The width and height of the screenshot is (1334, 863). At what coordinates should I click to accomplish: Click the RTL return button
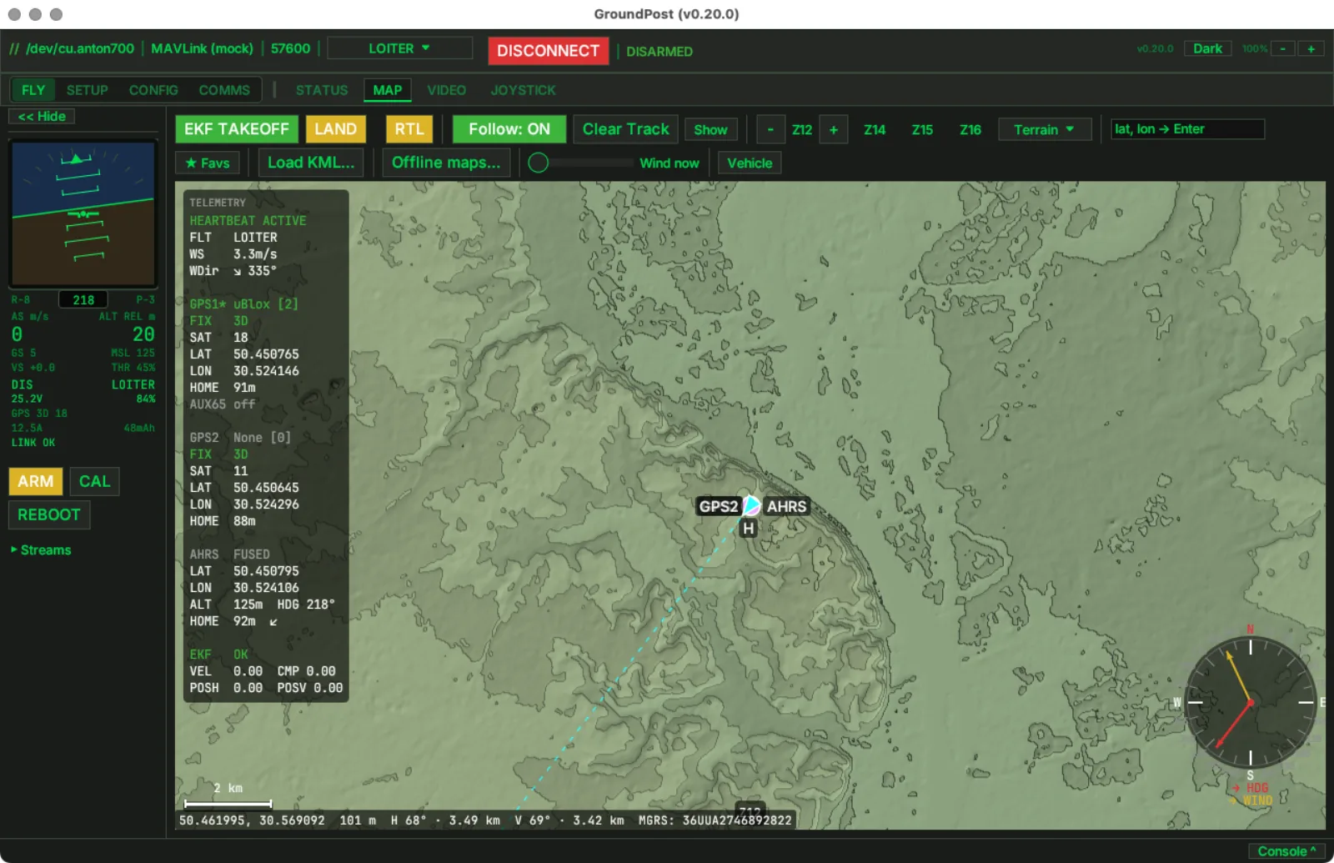coord(409,129)
